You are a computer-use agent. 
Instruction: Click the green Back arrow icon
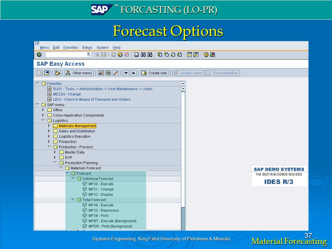[114, 55]
